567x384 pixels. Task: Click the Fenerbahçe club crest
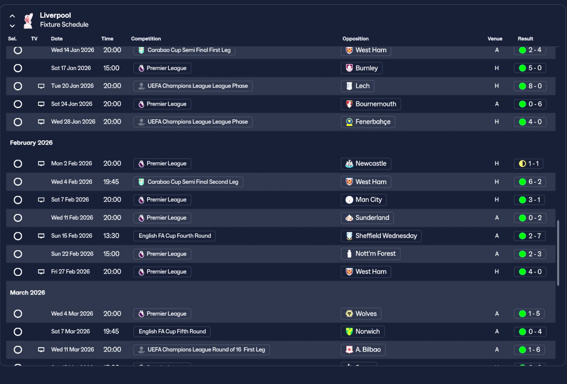(x=350, y=122)
